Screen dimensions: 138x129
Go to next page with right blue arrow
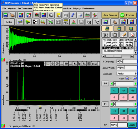(x=135, y=78)
